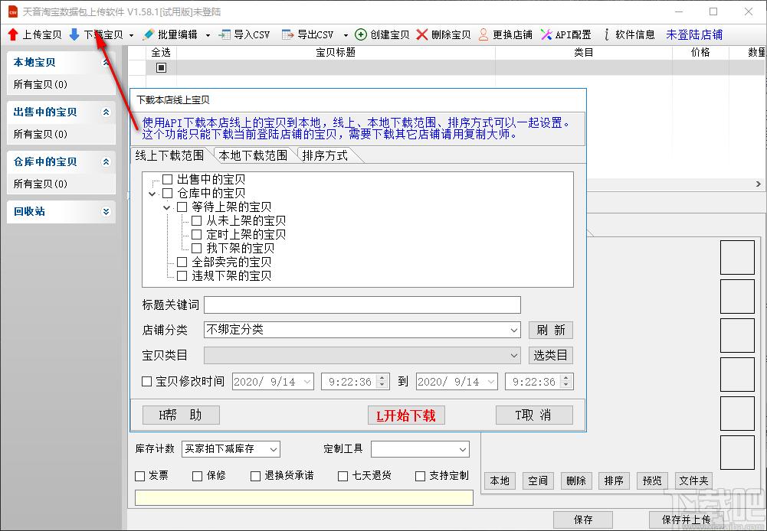Enable the 宝贝修改时间 checkbox

point(147,382)
